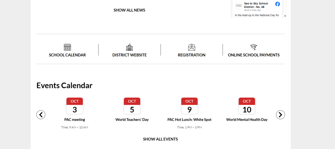Go to Online School Payments link

pos(253,55)
